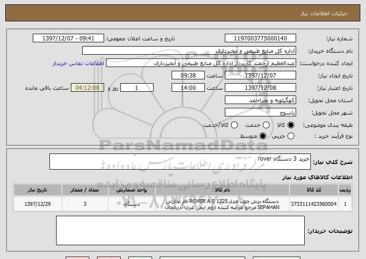Click the ردیف column header
Screen dimensions: 366x259
[345, 190]
